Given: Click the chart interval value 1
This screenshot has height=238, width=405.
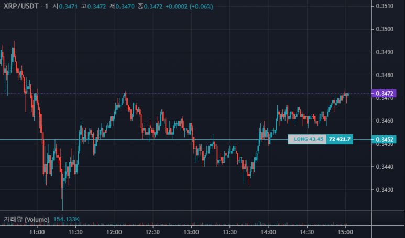Looking at the screenshot, I should coord(46,6).
